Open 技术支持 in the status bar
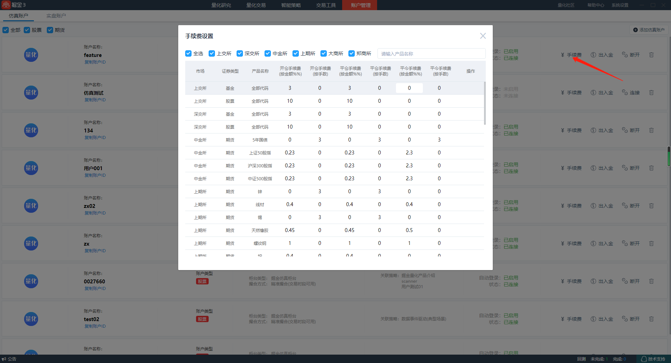Image resolution: width=671 pixels, height=363 pixels. click(653, 359)
